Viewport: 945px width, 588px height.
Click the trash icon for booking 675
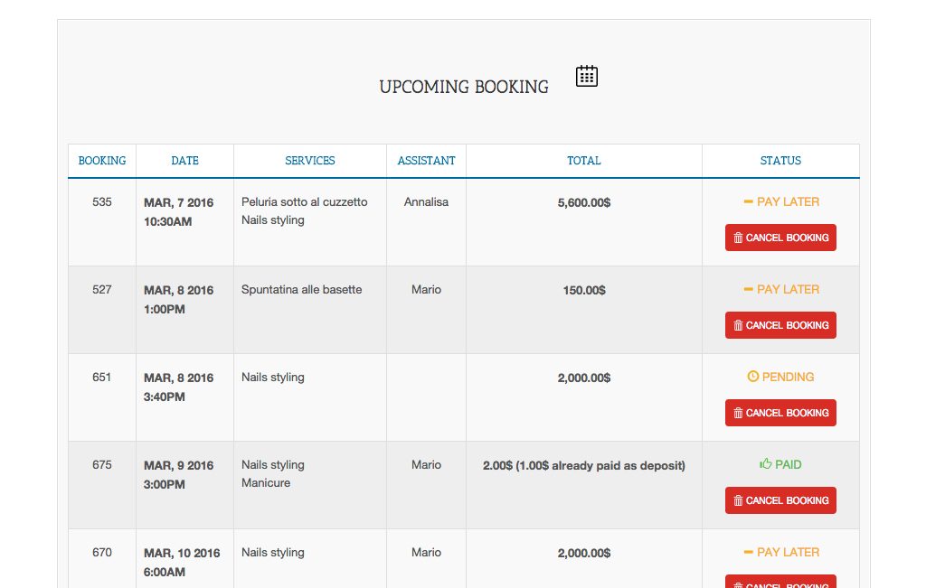coord(738,501)
